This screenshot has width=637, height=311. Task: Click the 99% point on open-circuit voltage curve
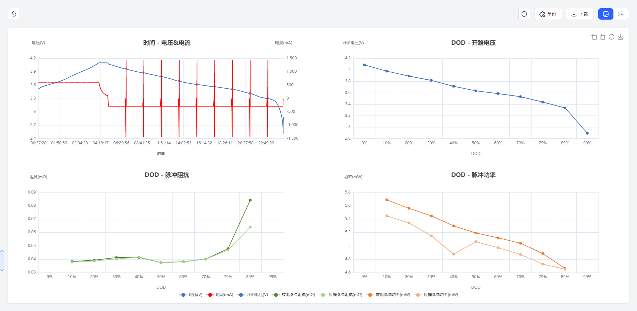tap(587, 133)
